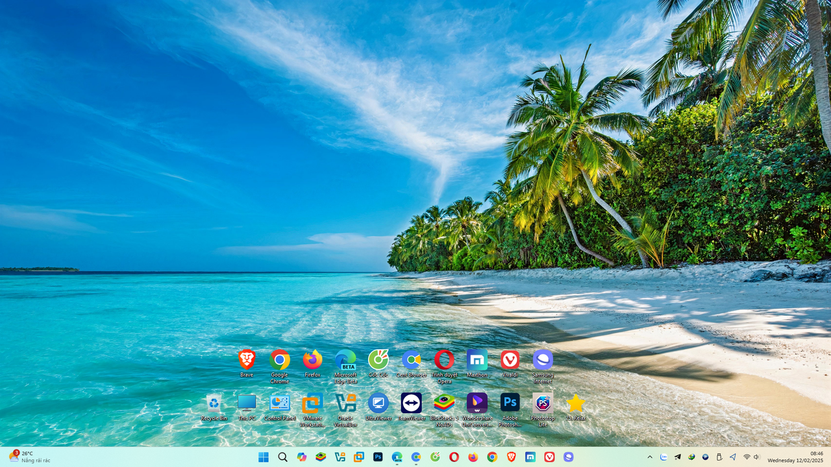831x467 pixels.
Task: Start the Maxthon browser
Action: (x=477, y=361)
